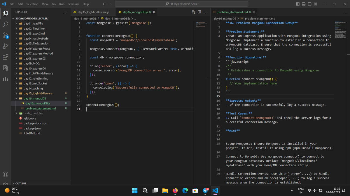Open Microsoft Edge from the taskbar
The height and width of the screenshot is (196, 350).
pos(185,190)
